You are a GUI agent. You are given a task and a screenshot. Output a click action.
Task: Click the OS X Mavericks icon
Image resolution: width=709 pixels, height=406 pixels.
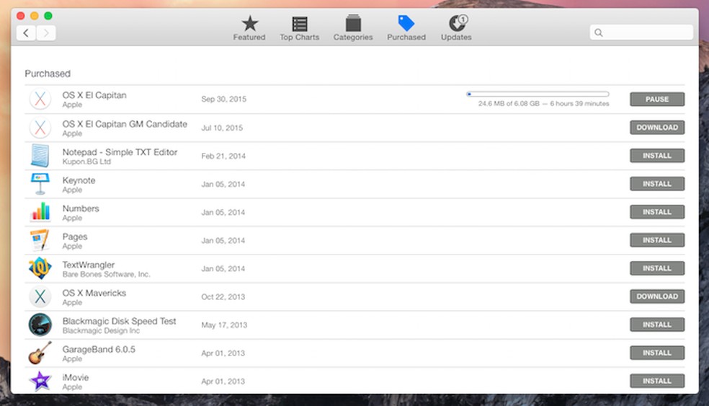tap(40, 296)
